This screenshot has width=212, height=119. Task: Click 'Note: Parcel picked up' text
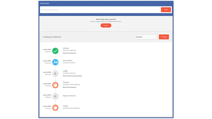coord(69,87)
